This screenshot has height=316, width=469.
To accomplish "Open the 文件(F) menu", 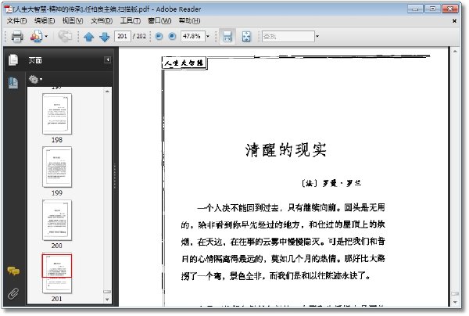I will [16, 20].
